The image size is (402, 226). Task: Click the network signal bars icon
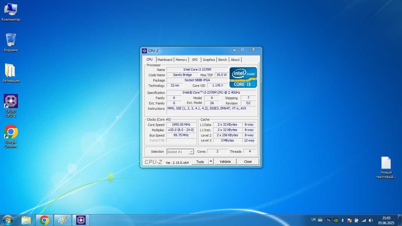(x=364, y=220)
